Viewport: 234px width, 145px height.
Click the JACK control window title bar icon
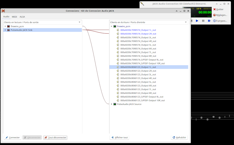point(142,4)
